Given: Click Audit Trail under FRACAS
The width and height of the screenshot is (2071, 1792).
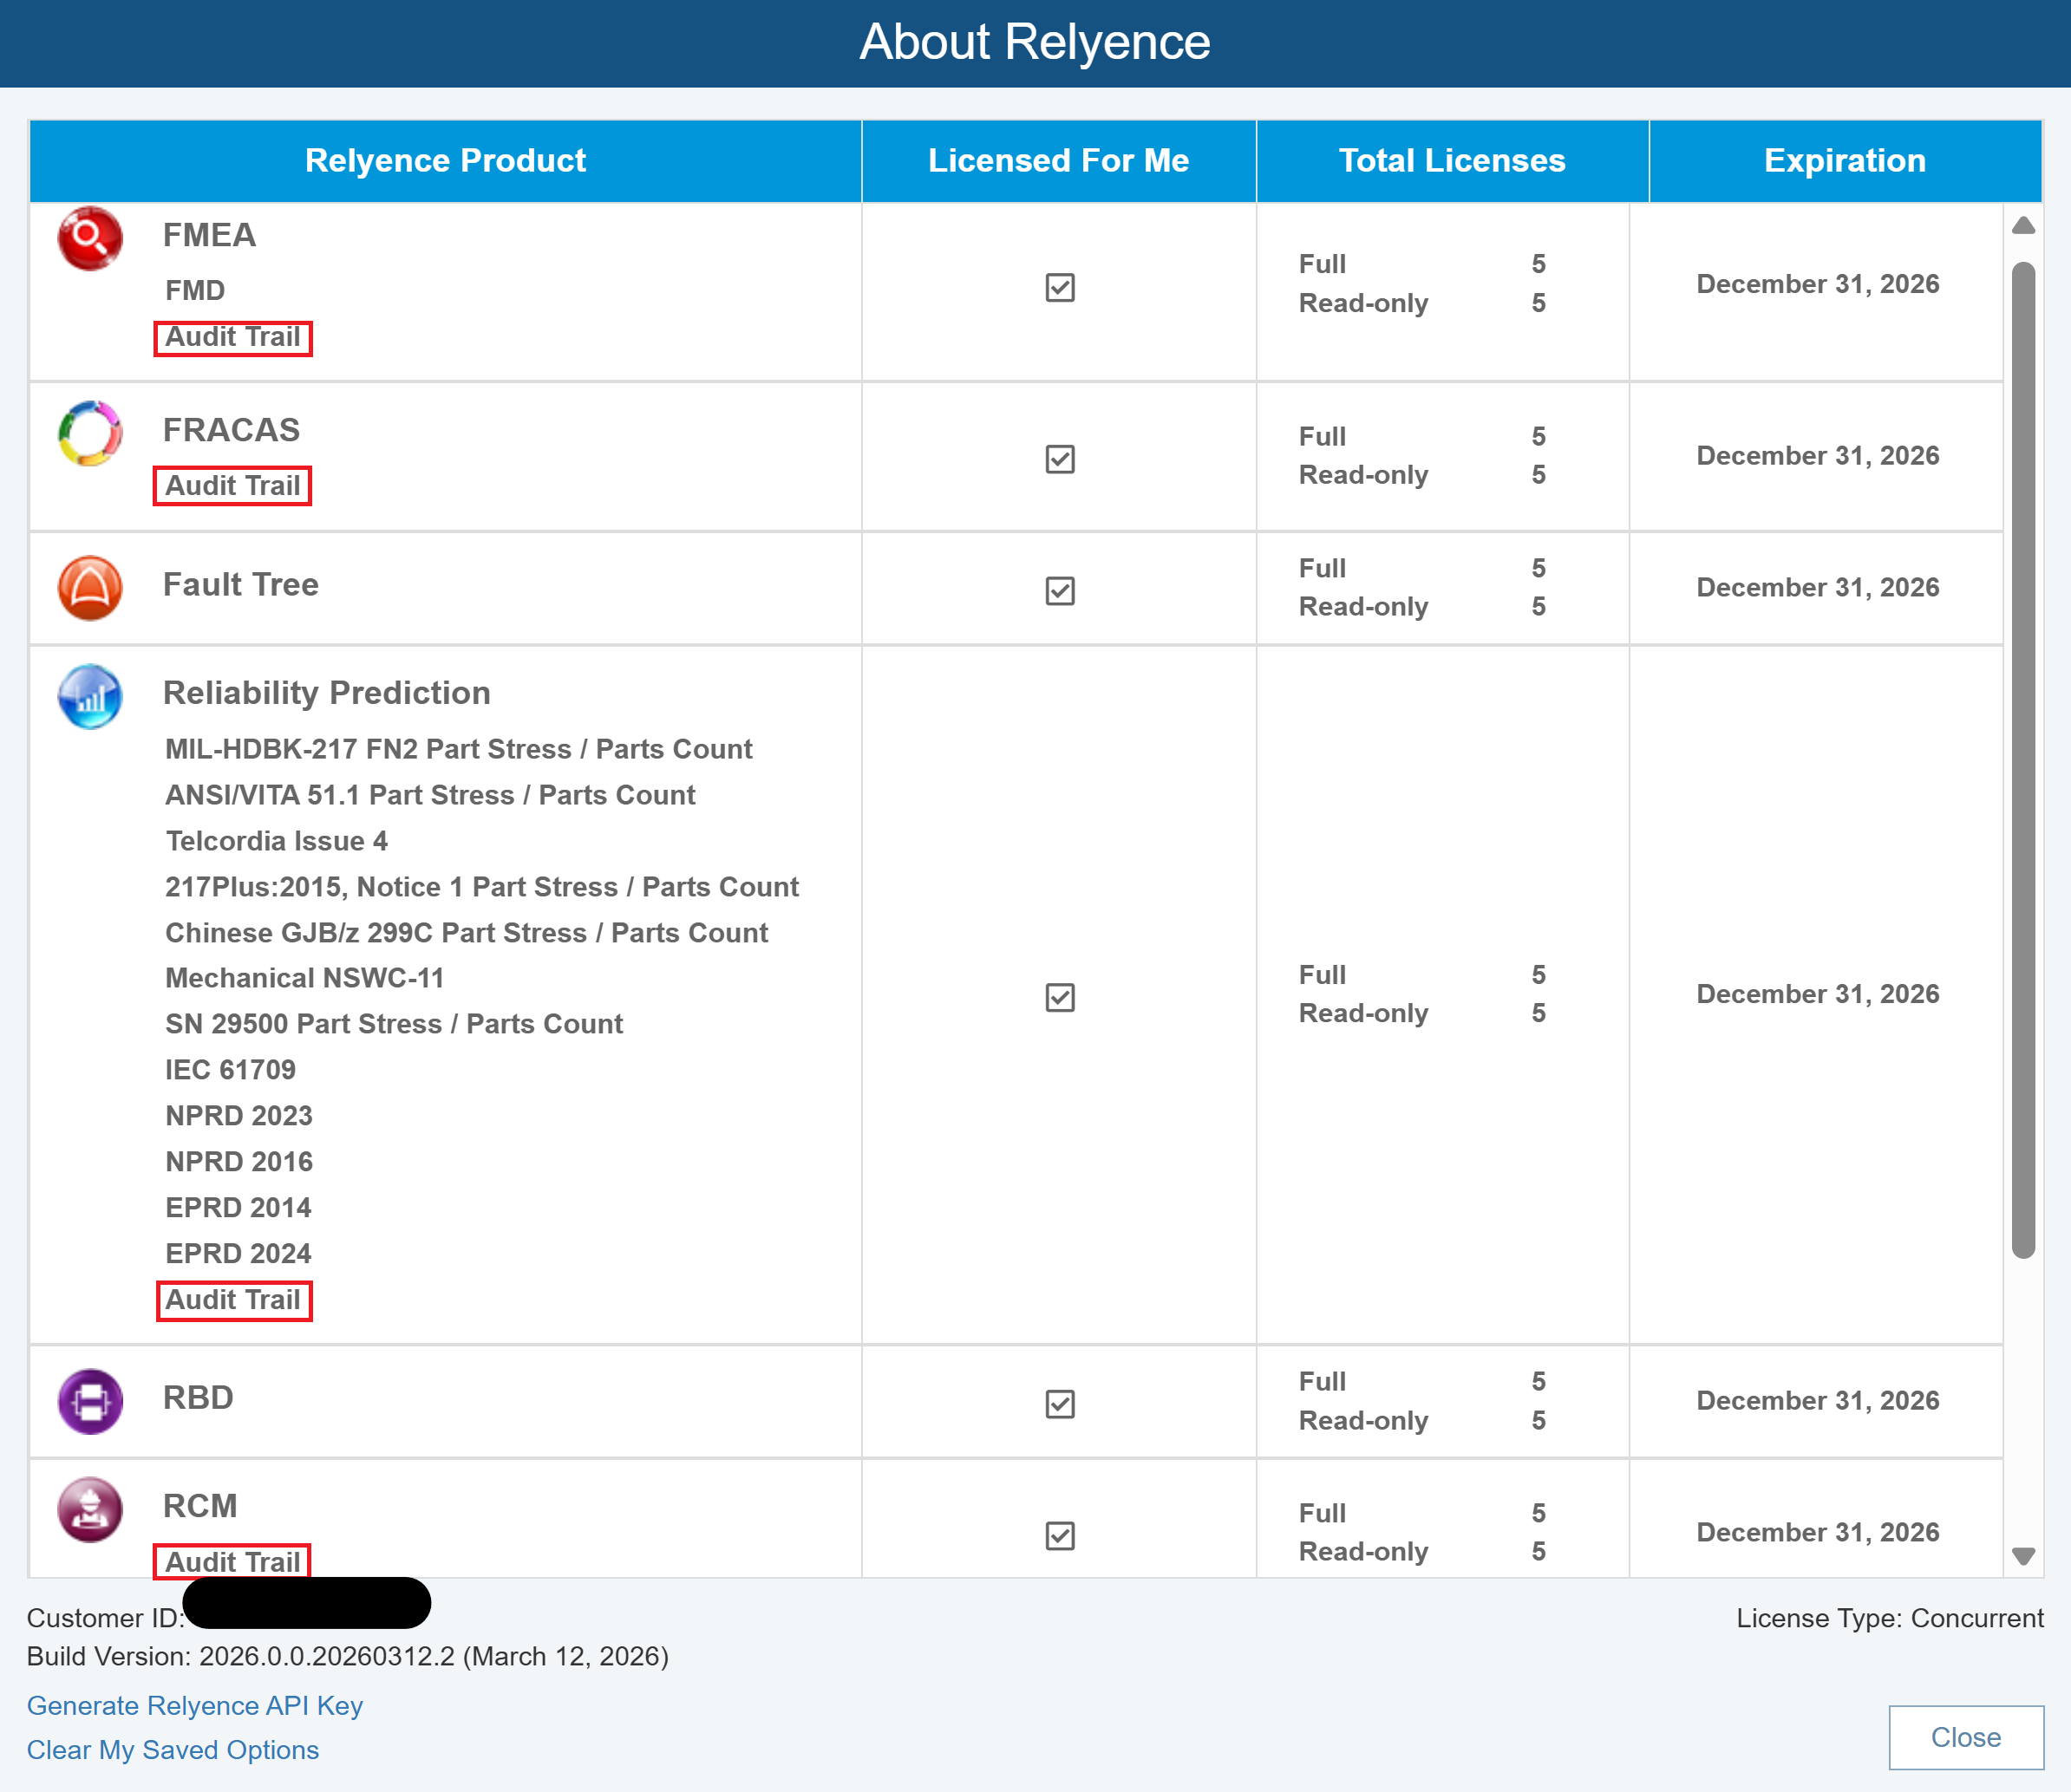Looking at the screenshot, I should pos(232,486).
